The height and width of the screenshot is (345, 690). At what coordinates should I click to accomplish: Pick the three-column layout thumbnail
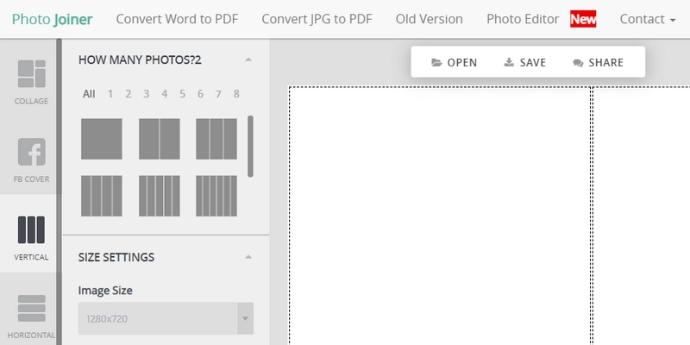point(216,139)
